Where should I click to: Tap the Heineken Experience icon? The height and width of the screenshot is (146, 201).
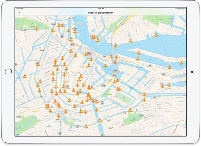pos(71,127)
